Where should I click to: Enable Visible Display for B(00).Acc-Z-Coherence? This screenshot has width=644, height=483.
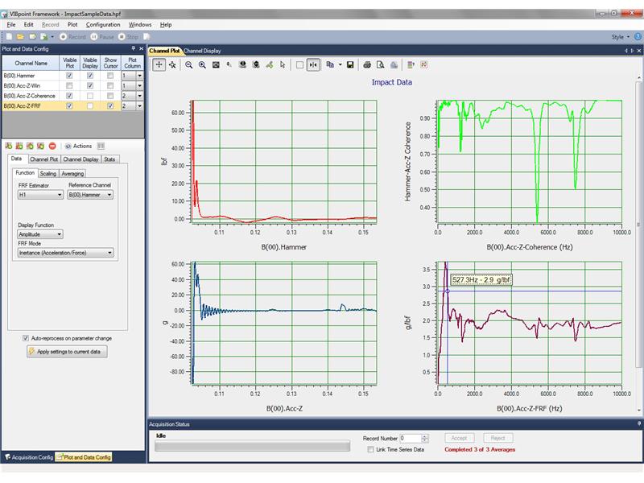[x=90, y=96]
